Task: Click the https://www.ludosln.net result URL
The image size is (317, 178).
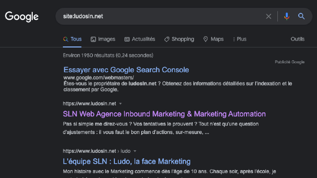Action: point(89,103)
